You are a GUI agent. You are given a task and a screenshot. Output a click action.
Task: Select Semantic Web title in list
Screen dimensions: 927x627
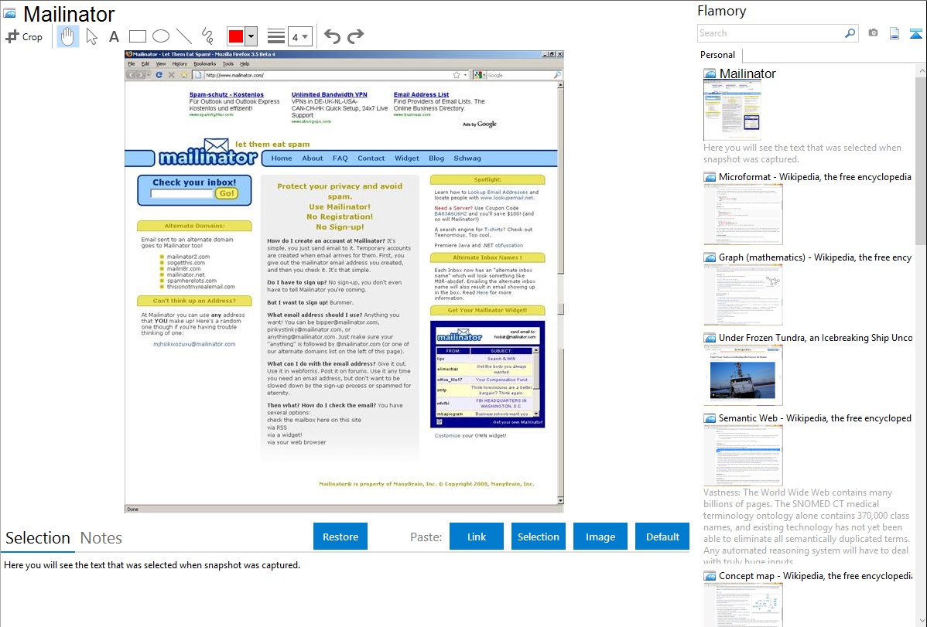[815, 417]
